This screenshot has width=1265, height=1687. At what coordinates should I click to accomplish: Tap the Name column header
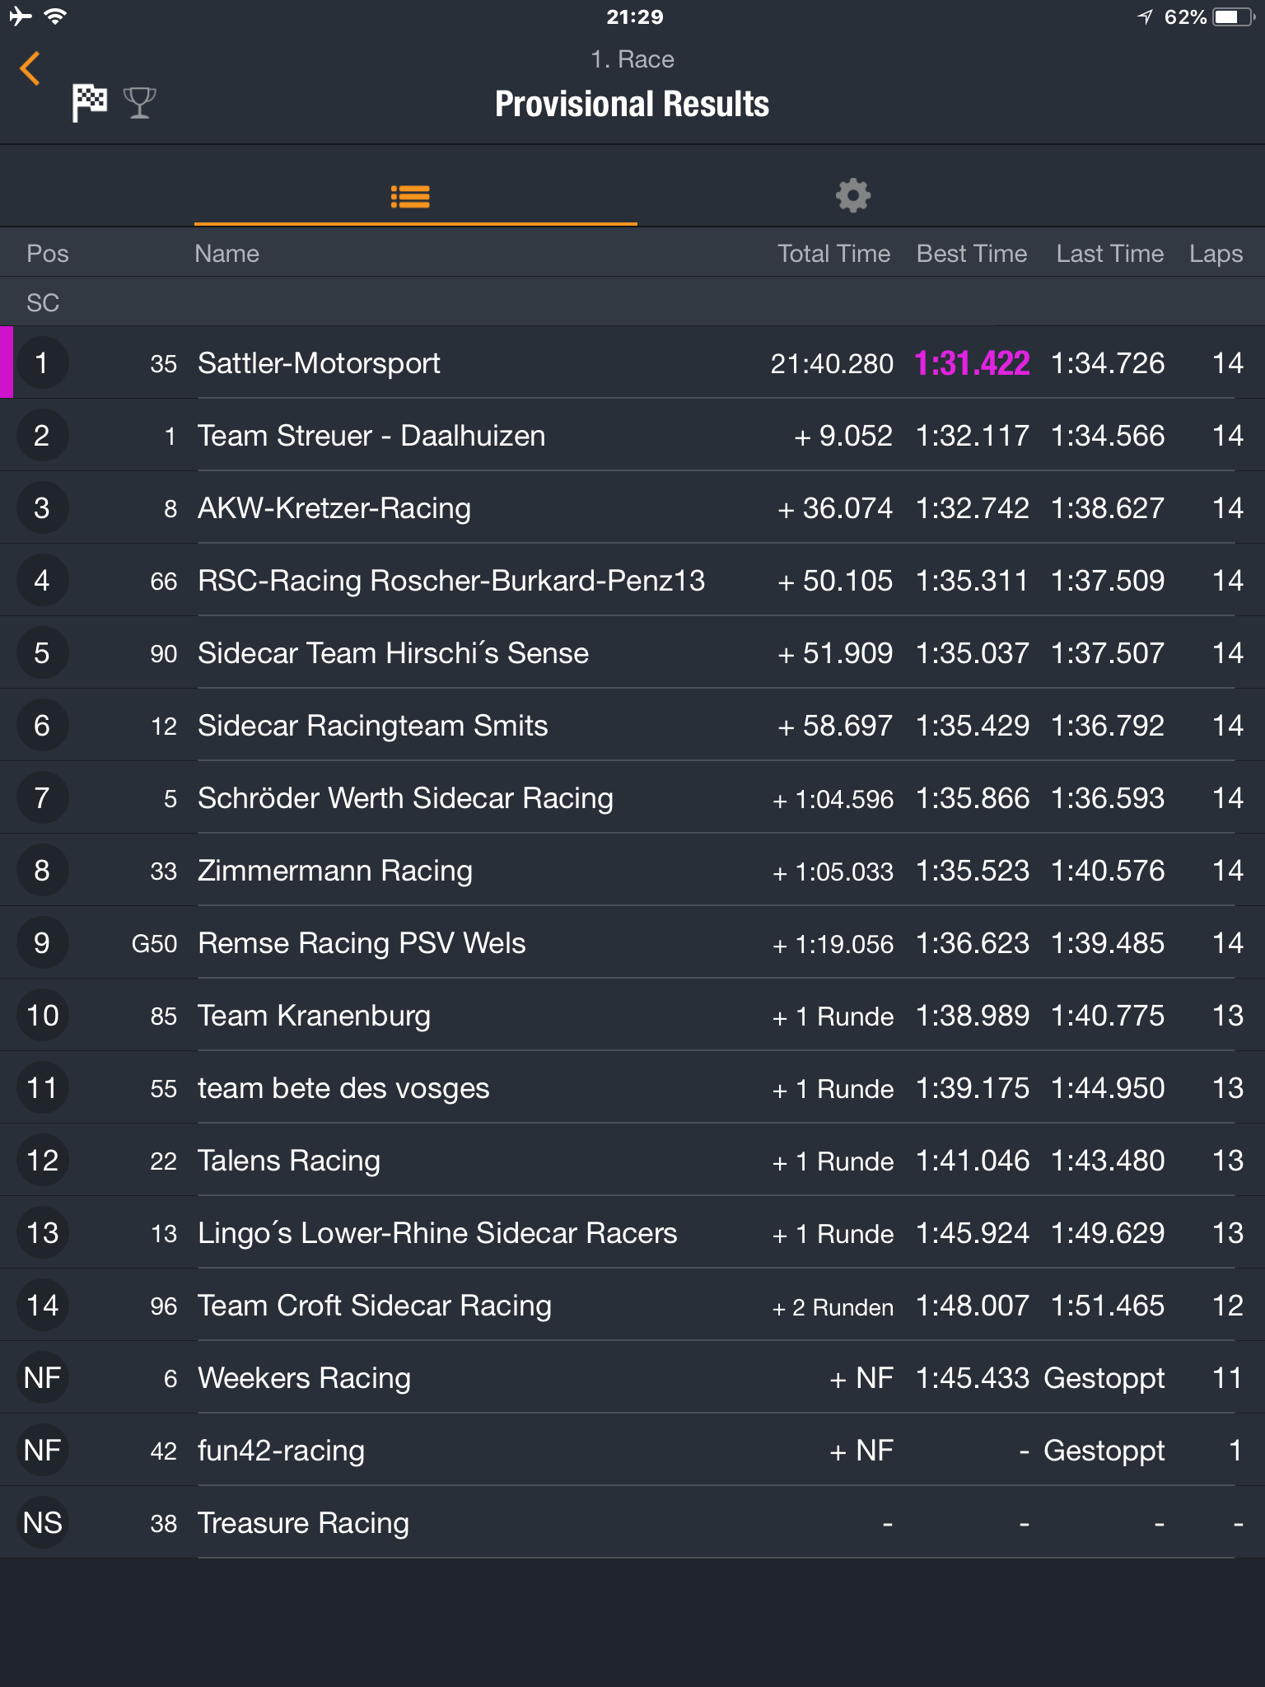pyautogui.click(x=226, y=254)
